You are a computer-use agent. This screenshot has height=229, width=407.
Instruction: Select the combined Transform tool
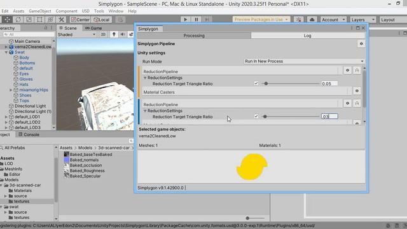point(50,20)
